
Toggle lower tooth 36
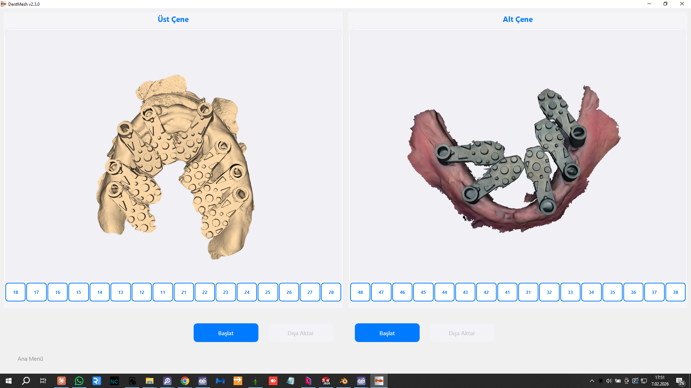(633, 292)
